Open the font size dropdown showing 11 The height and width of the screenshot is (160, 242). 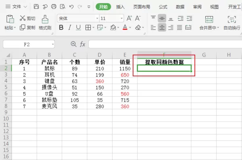click(x=121, y=19)
